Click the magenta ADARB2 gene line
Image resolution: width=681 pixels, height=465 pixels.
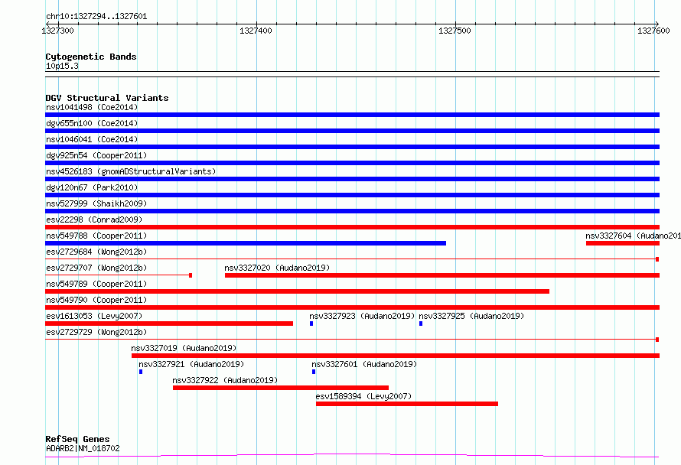pos(352,456)
